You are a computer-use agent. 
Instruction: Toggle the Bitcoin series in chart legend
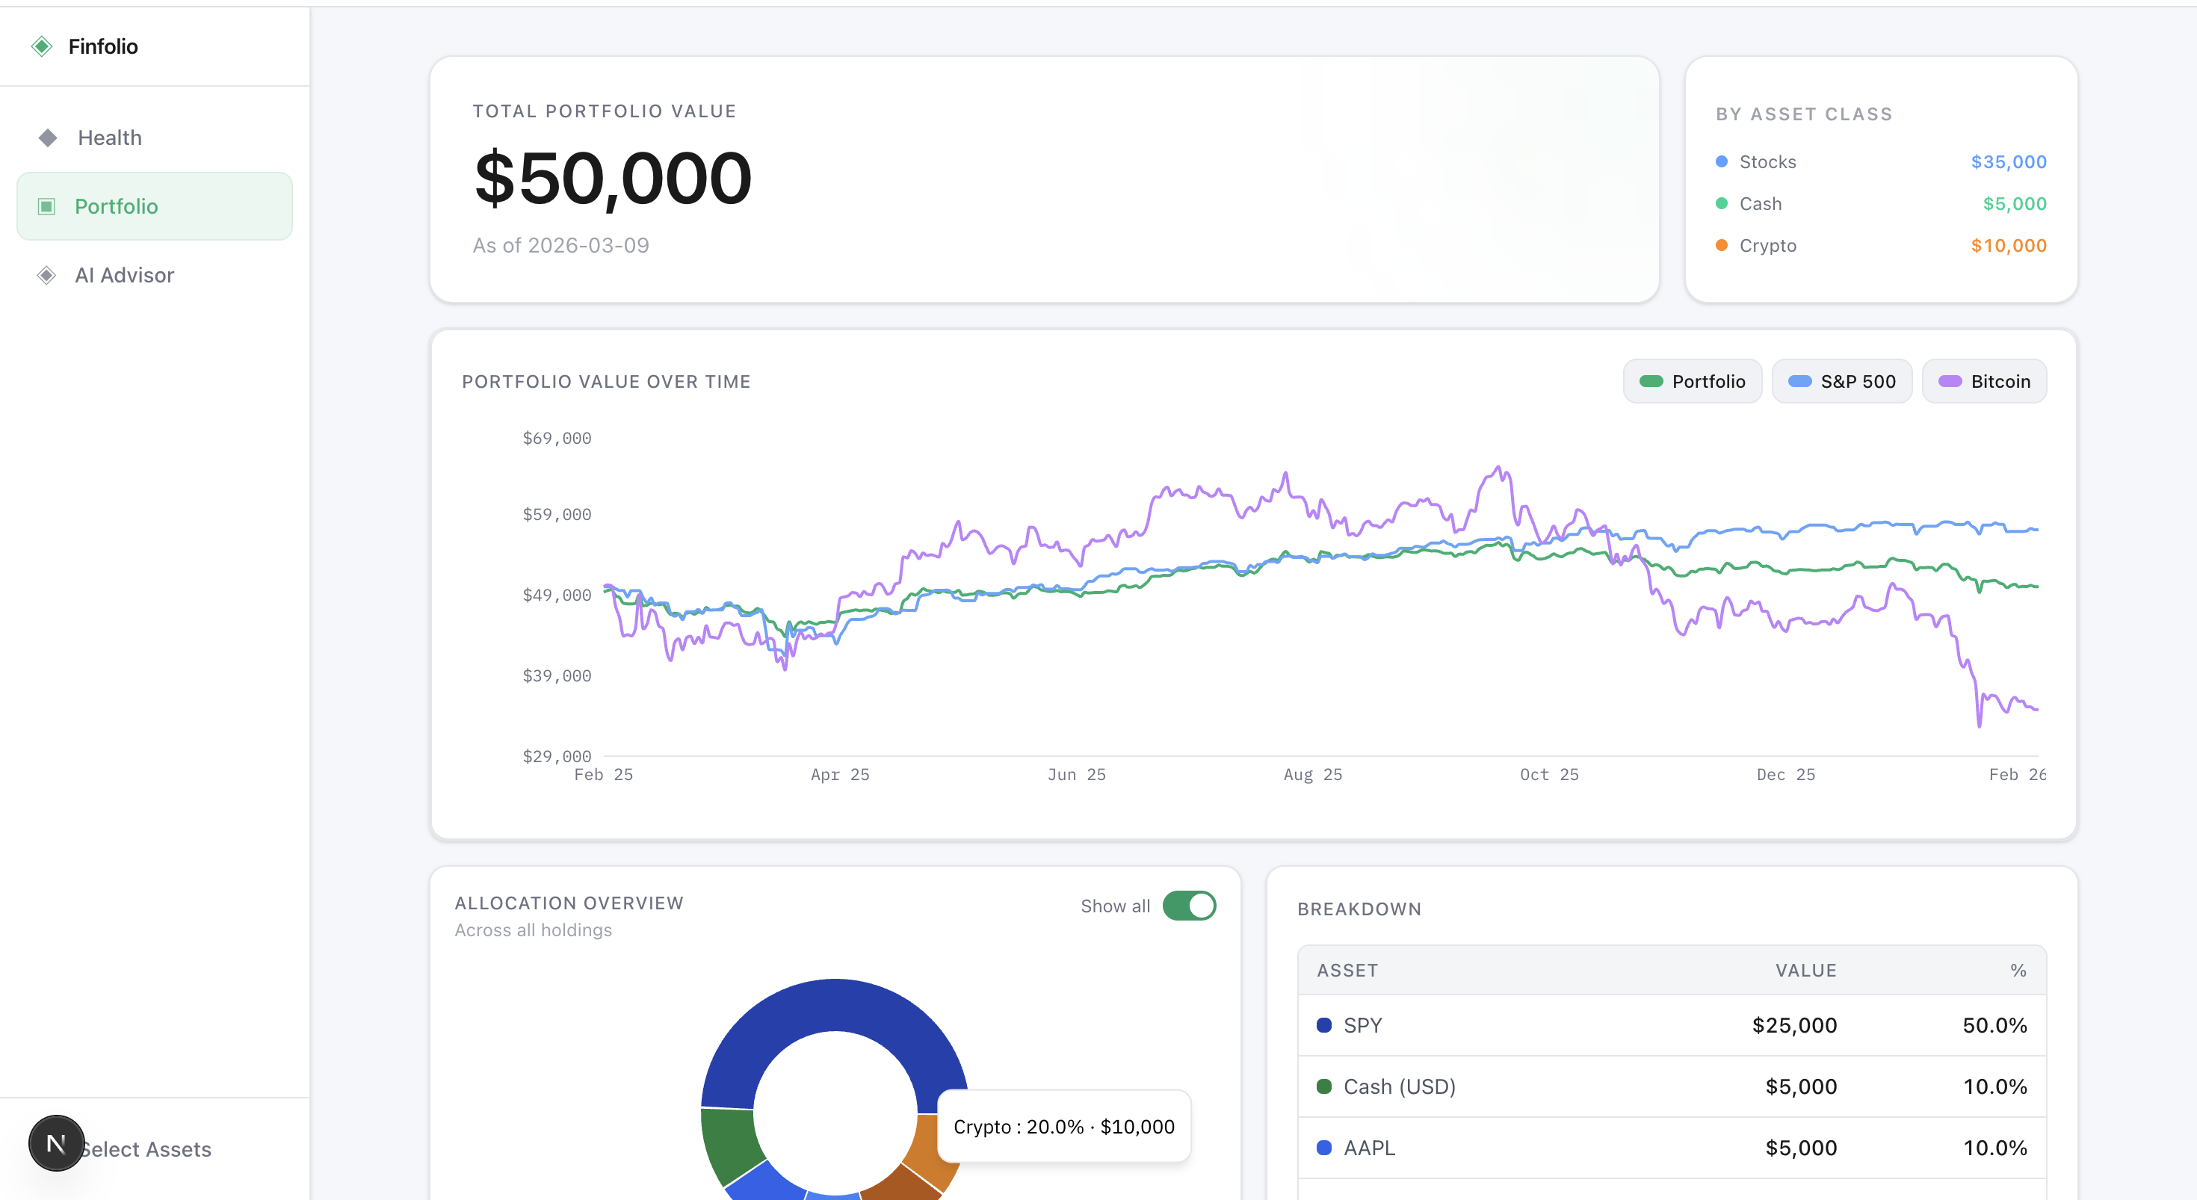tap(1985, 381)
